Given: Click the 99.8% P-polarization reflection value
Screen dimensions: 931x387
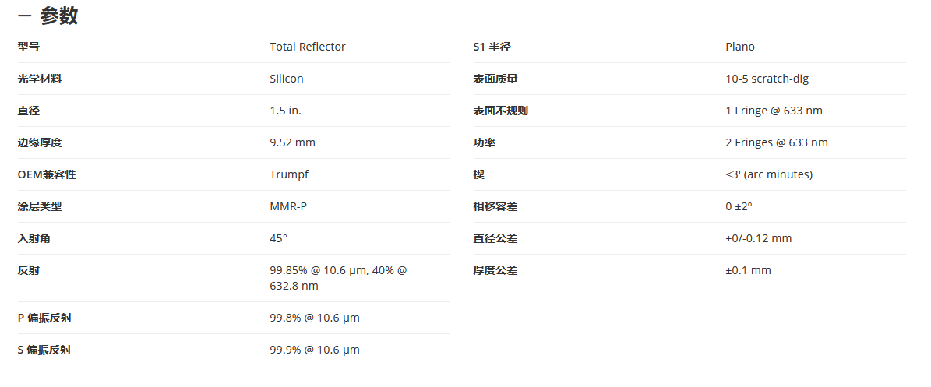Looking at the screenshot, I should tap(315, 318).
